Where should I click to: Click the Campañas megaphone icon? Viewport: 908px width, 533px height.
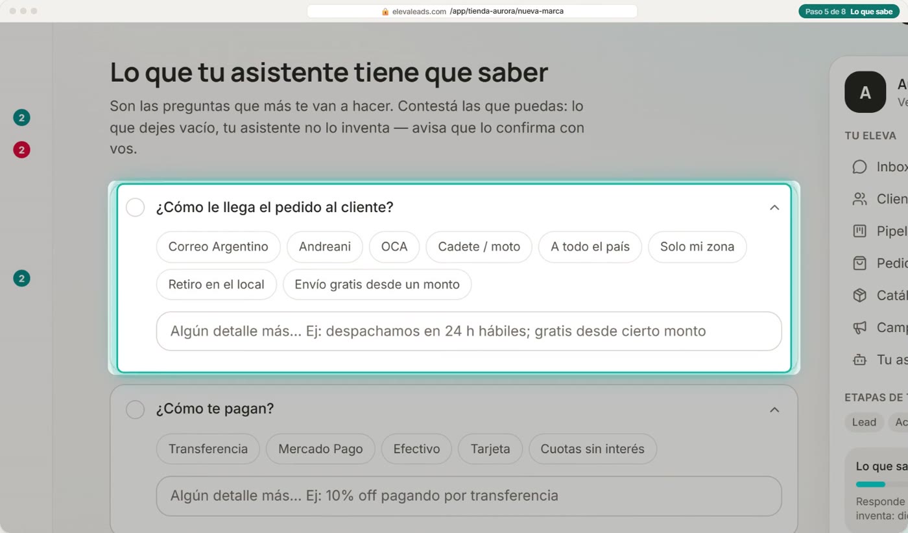(859, 327)
